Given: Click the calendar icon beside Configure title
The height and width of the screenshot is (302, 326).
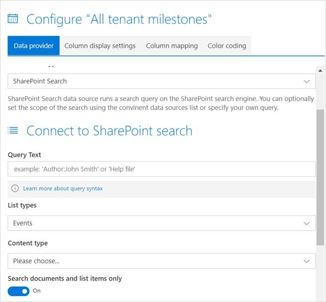Looking at the screenshot, I should pos(13,18).
